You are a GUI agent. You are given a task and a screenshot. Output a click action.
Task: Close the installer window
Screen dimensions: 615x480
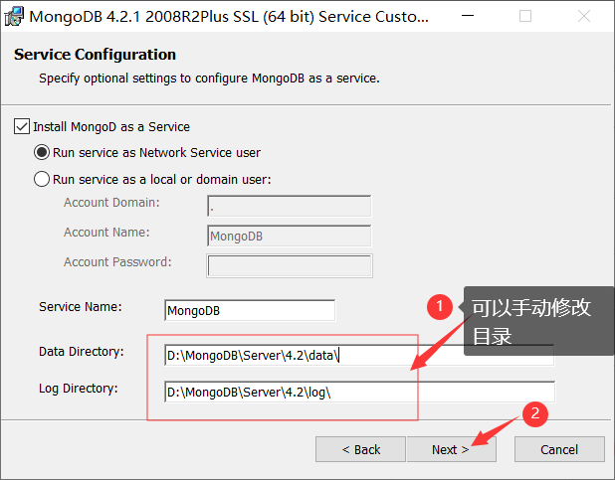pos(584,16)
